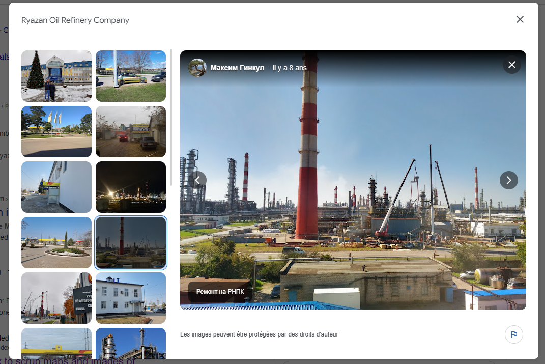545x364 pixels.
Task: Select the white two-storey building thumbnail
Action: click(x=131, y=298)
